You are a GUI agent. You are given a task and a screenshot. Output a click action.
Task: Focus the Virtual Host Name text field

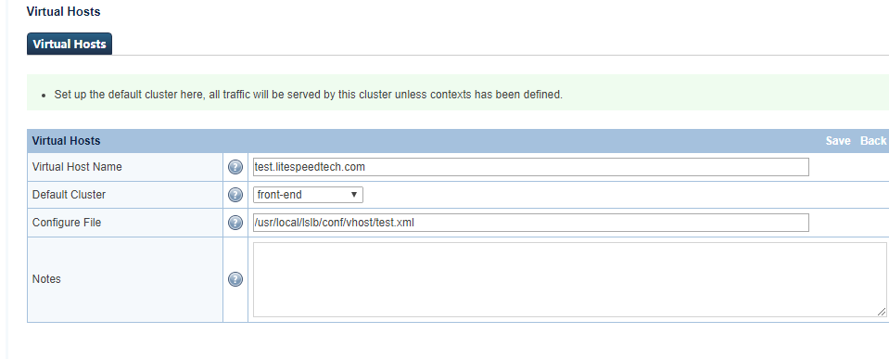[x=530, y=167]
